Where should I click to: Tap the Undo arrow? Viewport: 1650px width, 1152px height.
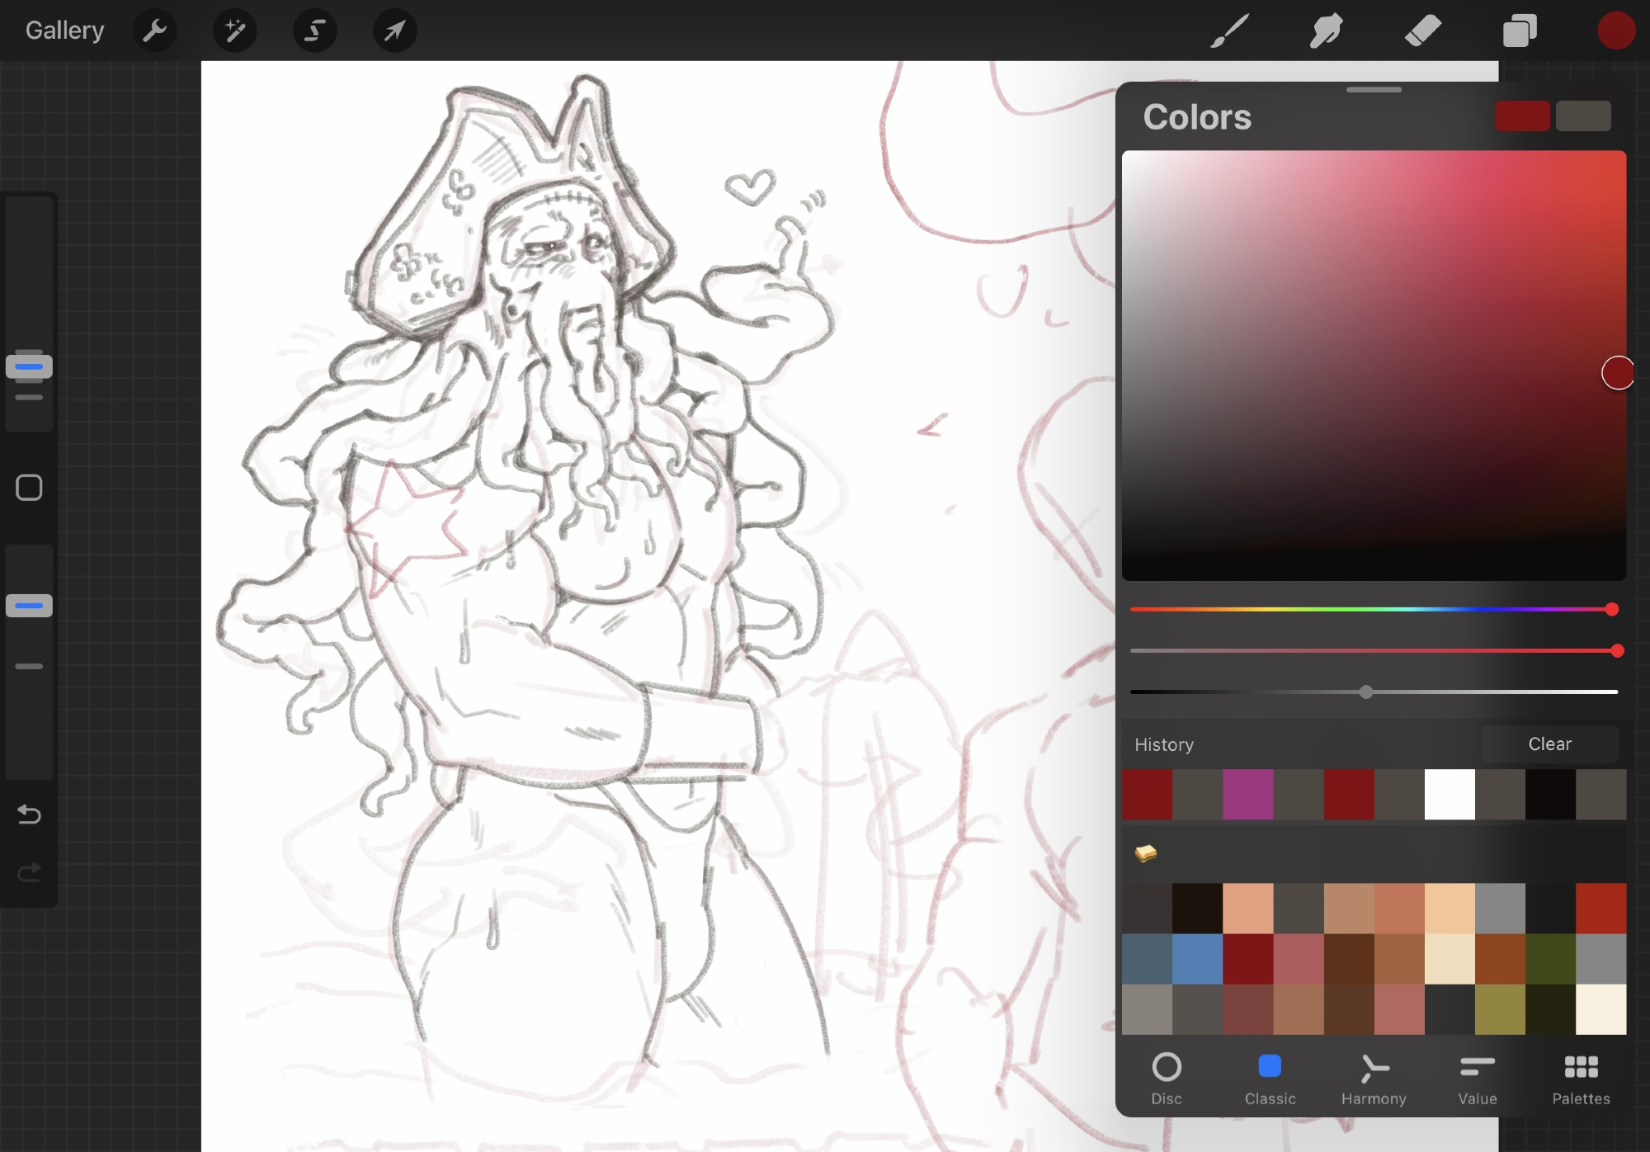pyautogui.click(x=29, y=814)
